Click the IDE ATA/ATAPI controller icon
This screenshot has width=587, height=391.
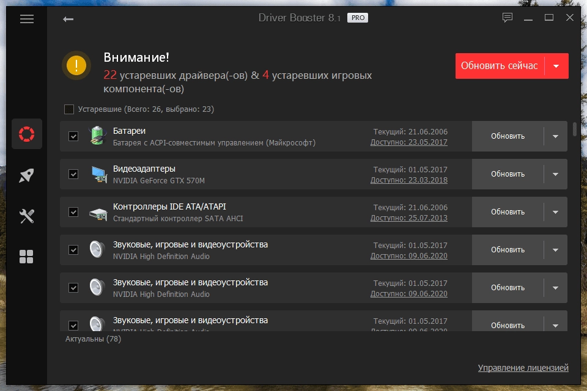98,214
